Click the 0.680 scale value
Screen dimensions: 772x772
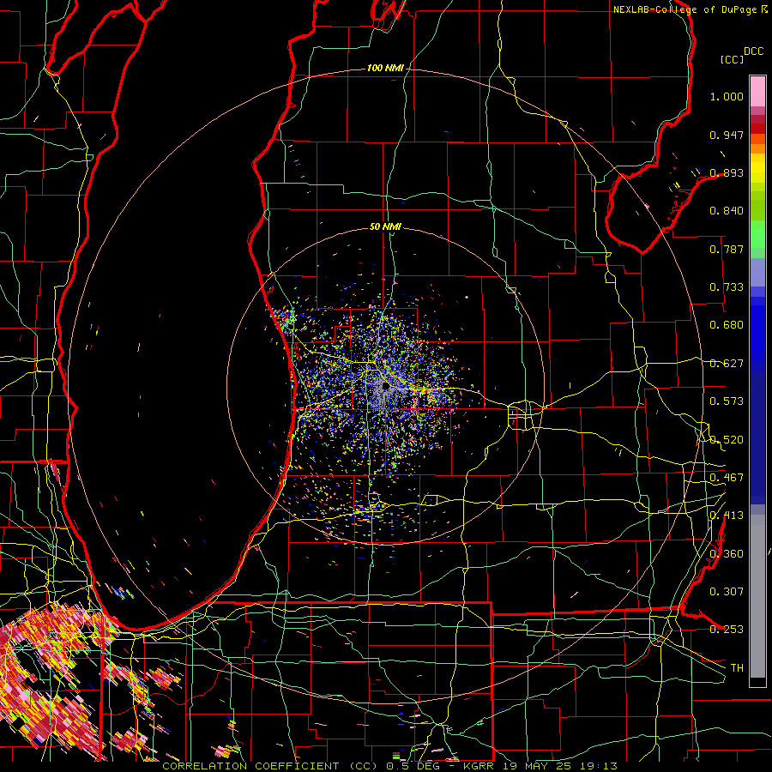727,325
